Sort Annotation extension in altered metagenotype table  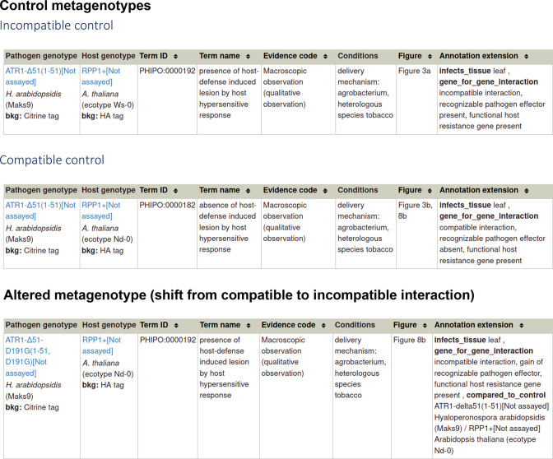coord(521,326)
